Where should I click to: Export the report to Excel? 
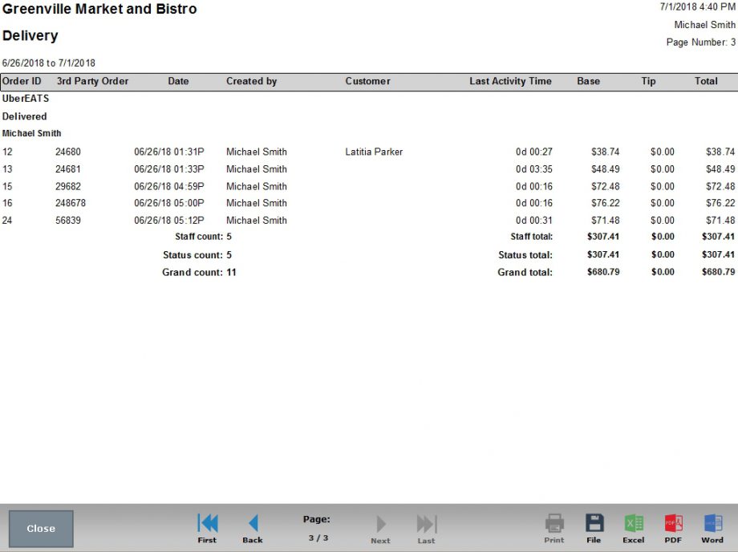[633, 527]
